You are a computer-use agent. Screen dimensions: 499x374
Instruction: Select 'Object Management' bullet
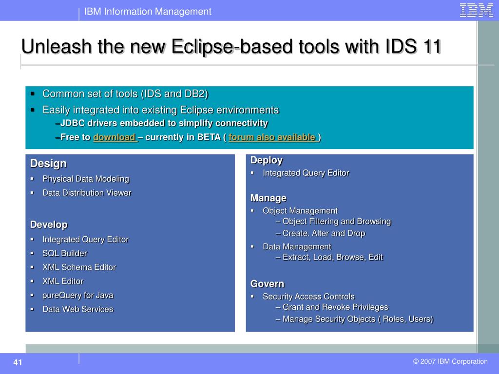point(300,211)
